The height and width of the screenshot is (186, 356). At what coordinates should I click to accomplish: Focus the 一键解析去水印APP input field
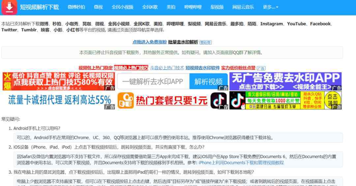154,81
